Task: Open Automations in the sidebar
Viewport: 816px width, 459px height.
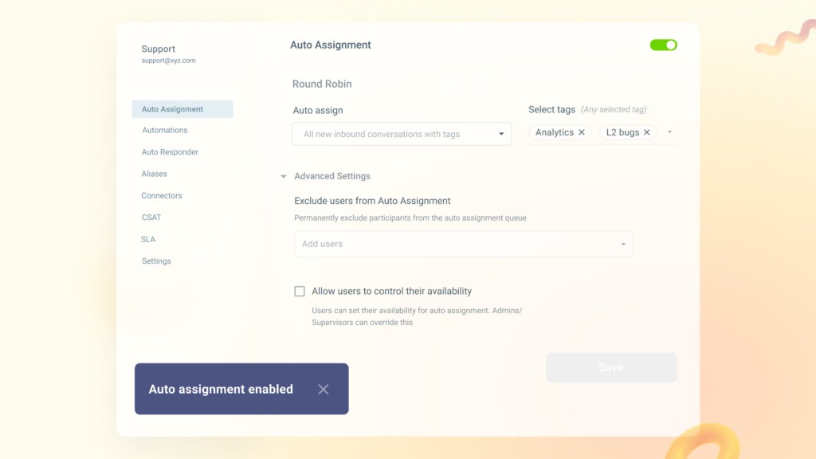Action: point(164,130)
